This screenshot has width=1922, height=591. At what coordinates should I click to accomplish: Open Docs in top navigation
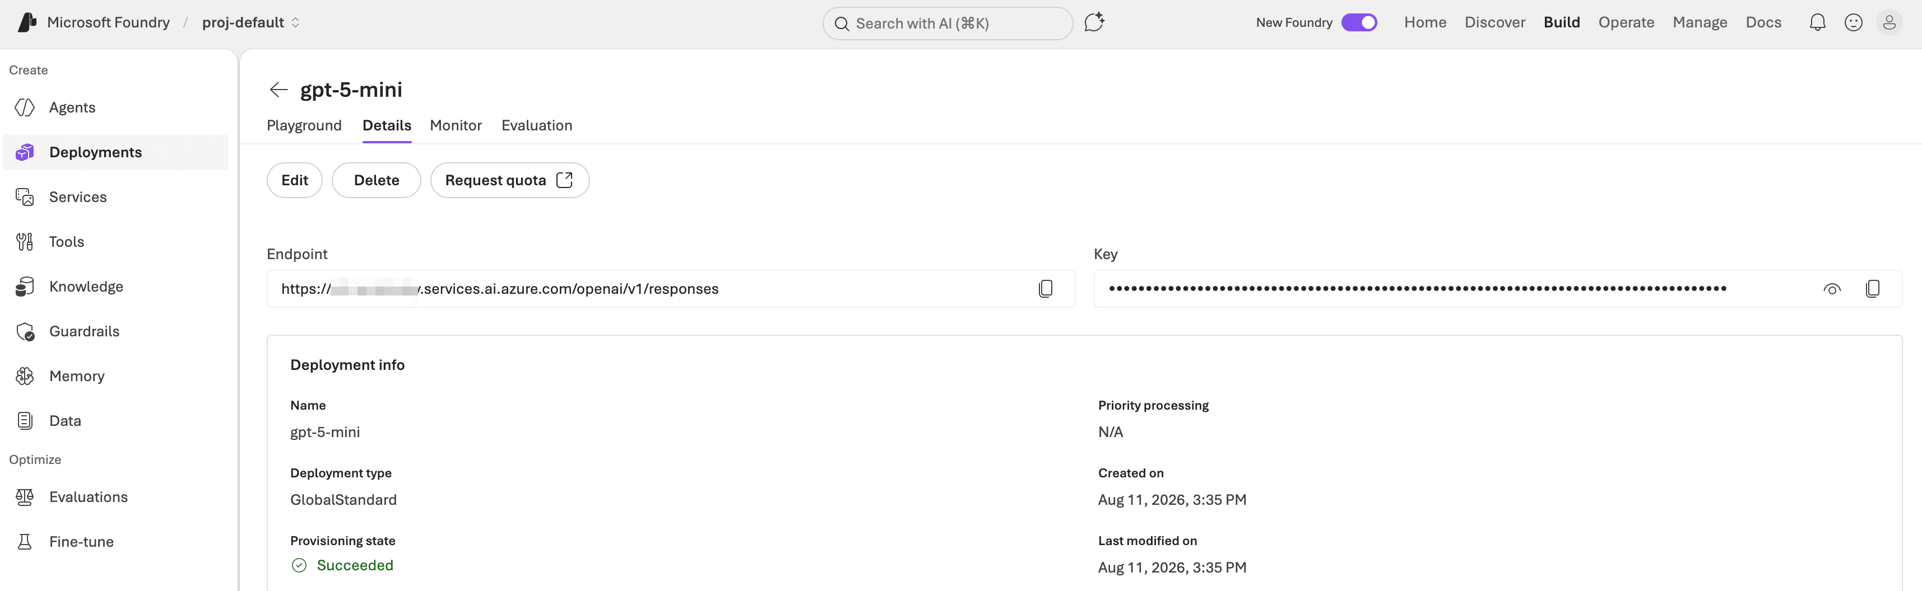click(x=1763, y=22)
